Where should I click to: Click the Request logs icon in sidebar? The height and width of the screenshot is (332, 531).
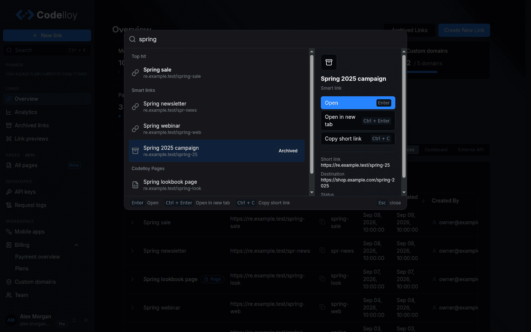tap(9, 205)
